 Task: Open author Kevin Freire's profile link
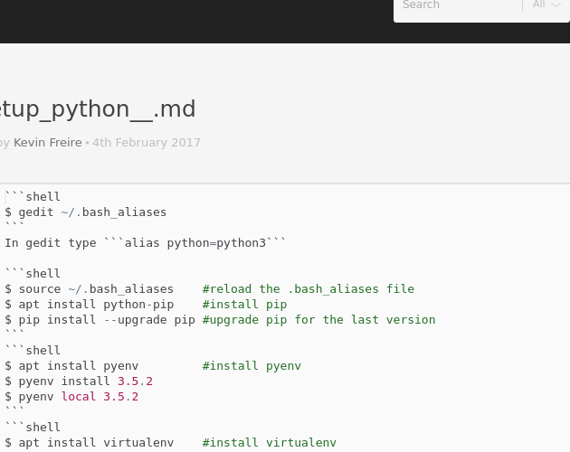[48, 143]
